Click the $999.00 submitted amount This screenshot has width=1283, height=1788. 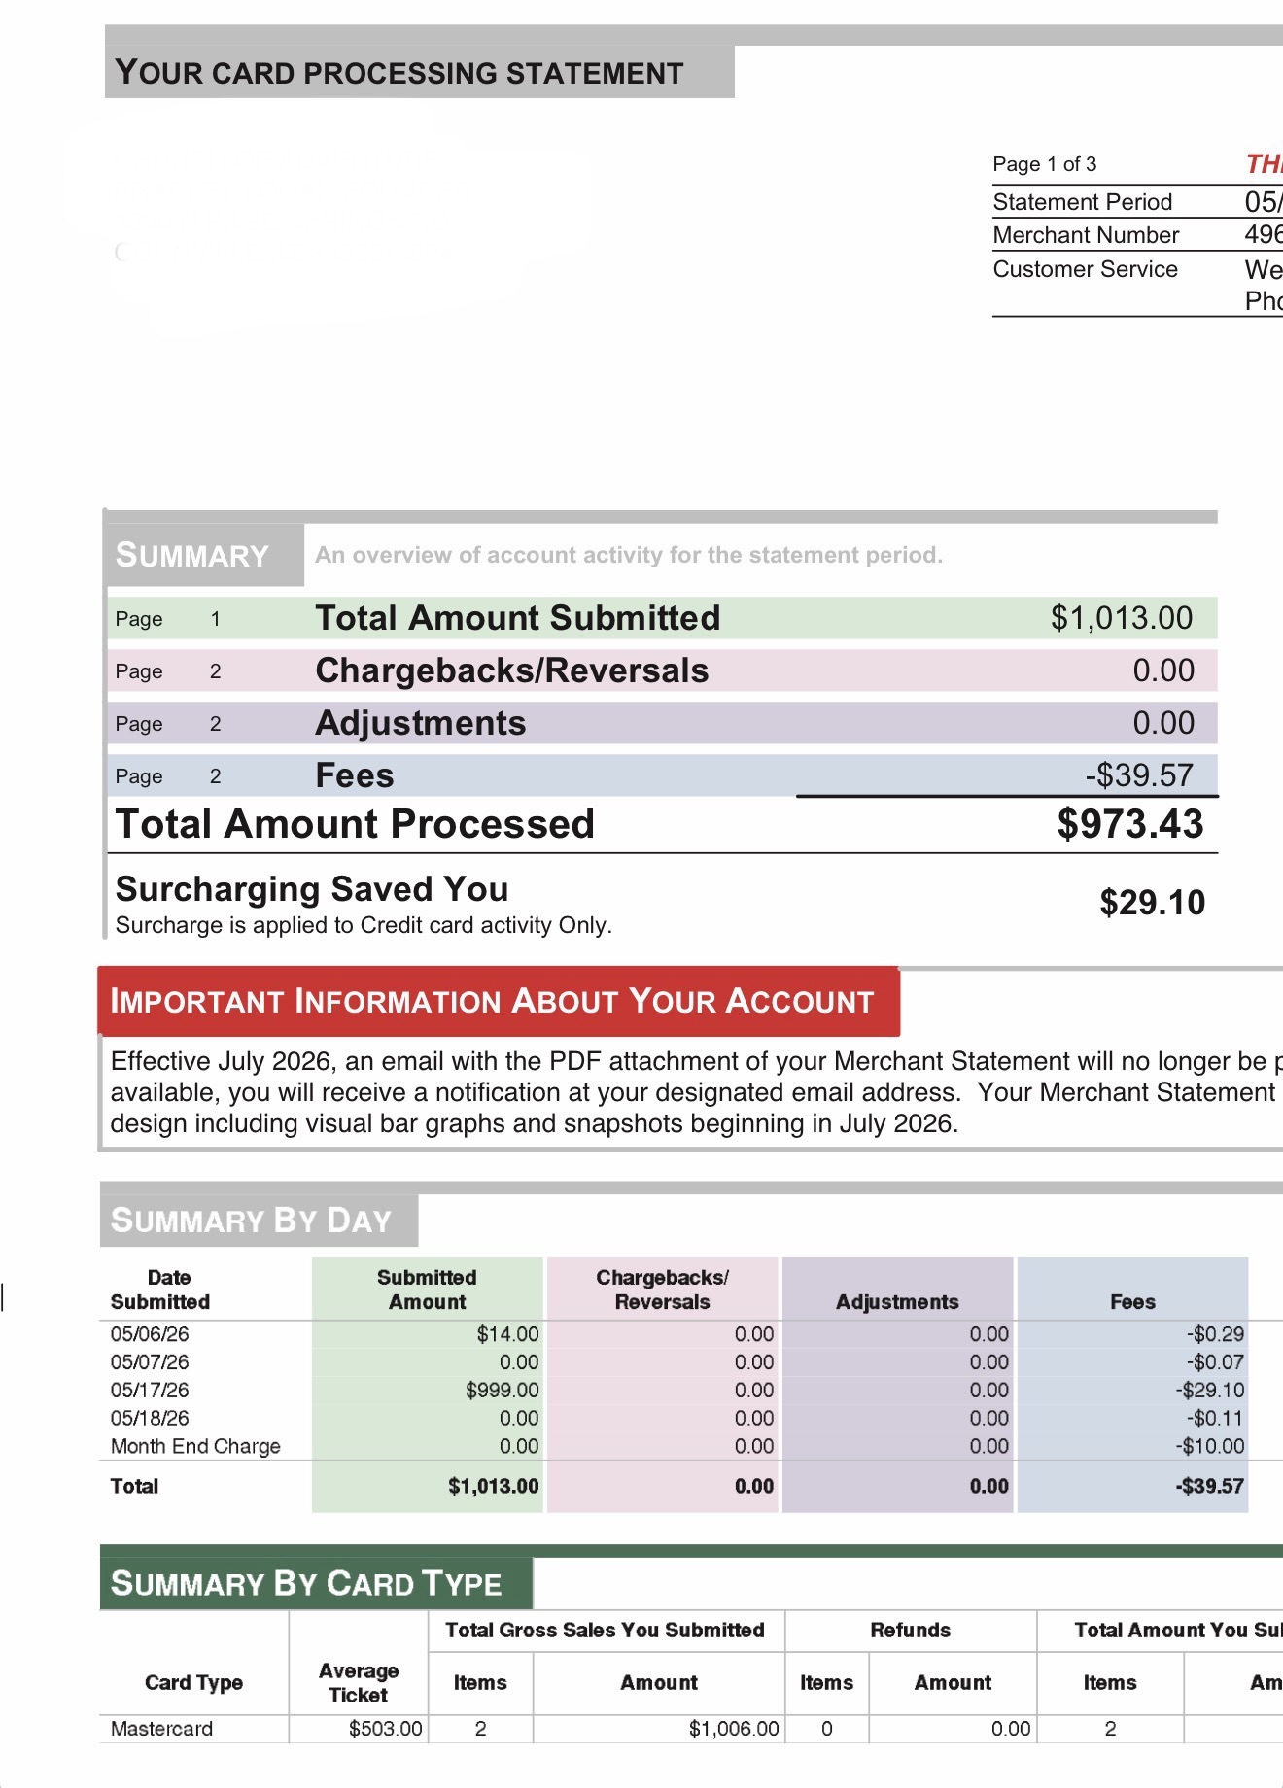(x=502, y=1391)
